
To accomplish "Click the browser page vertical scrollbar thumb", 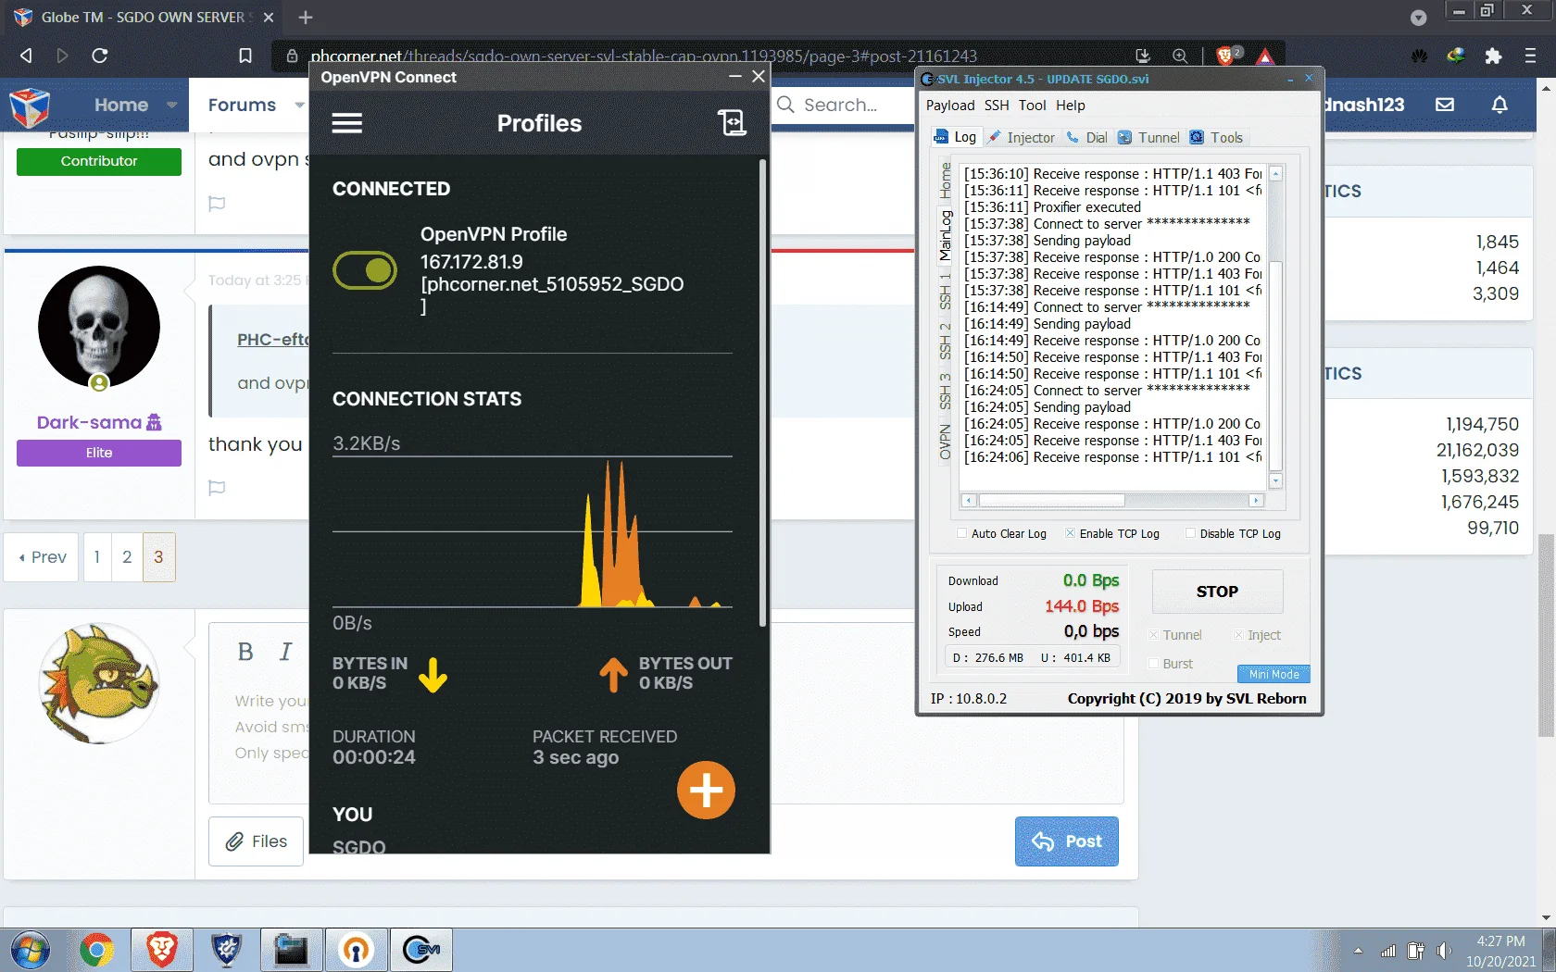I will click(1545, 635).
